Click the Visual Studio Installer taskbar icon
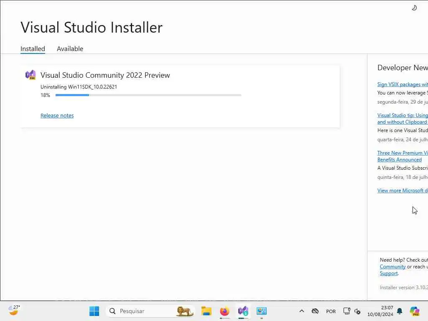Viewport: 428px width, 321px height. (243, 311)
